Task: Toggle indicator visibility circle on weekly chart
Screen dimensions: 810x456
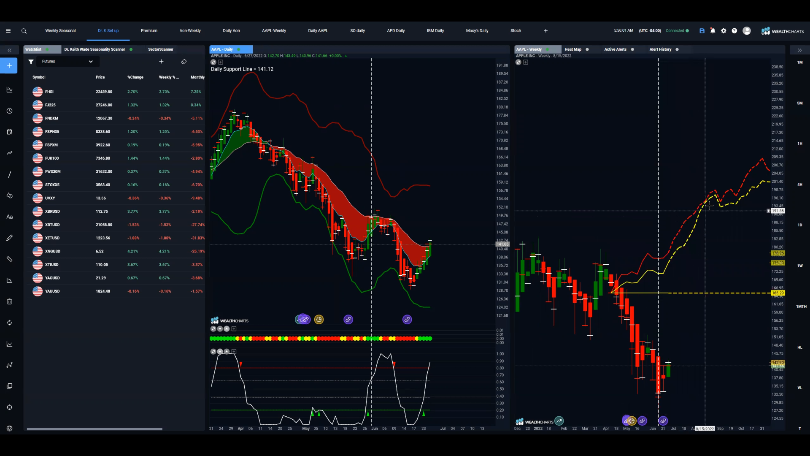Action: tap(518, 62)
